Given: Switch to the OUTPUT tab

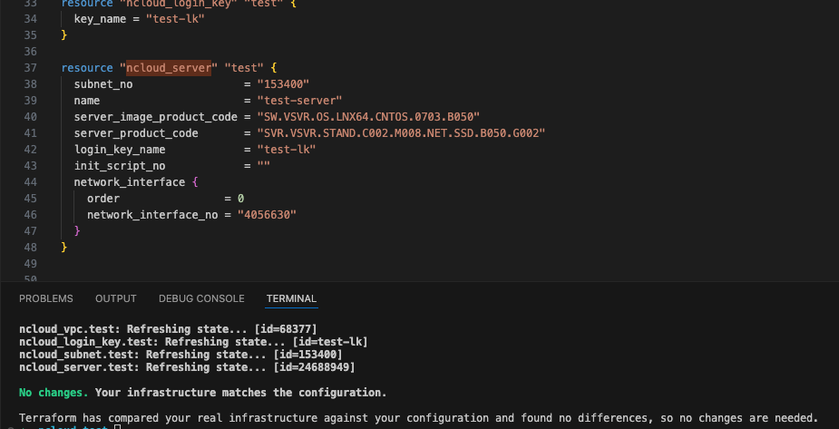Looking at the screenshot, I should pyautogui.click(x=115, y=298).
